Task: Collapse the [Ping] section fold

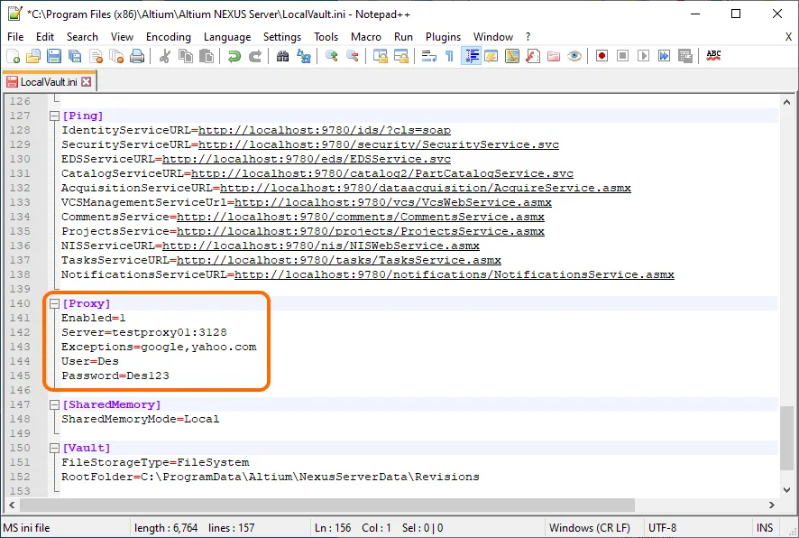Action: click(54, 116)
